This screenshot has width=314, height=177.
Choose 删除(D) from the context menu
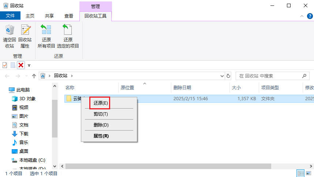(x=101, y=125)
